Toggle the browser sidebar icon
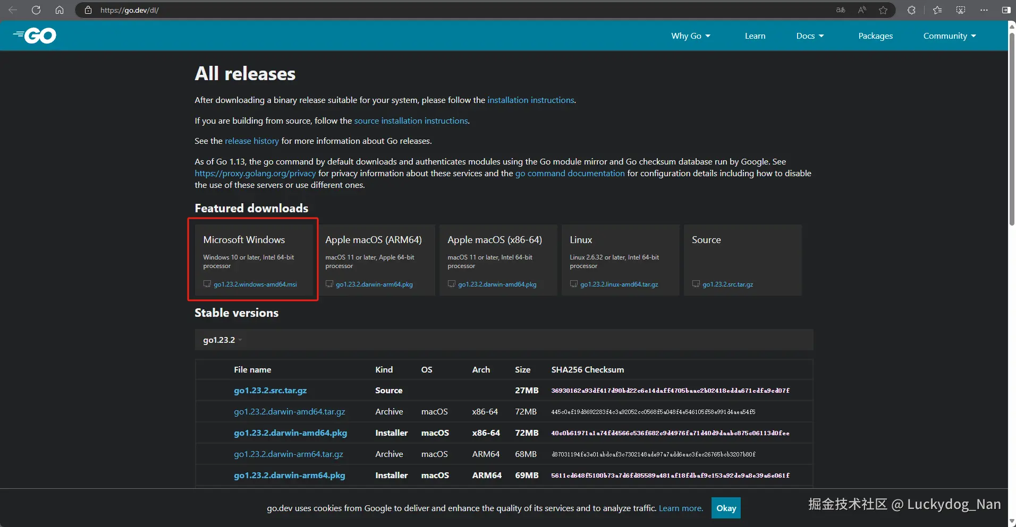 [x=1006, y=10]
